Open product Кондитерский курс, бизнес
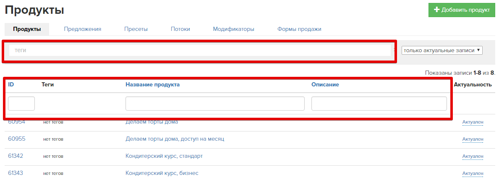This screenshot has height=182, width=499. click(162, 173)
